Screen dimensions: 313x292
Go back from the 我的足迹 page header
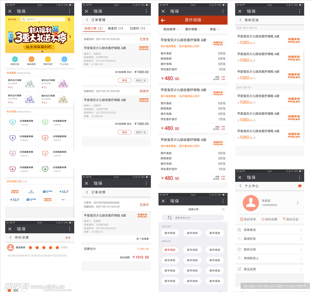click(x=240, y=20)
